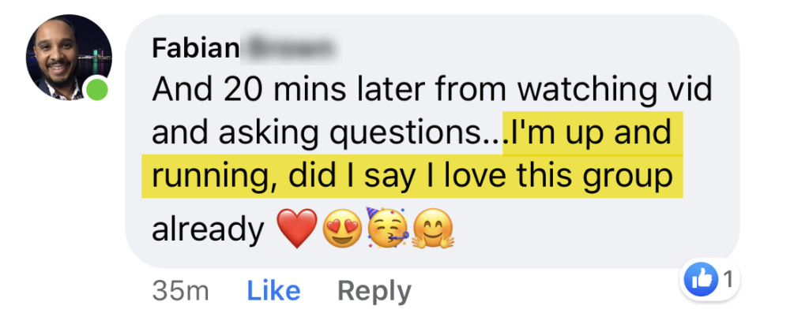The height and width of the screenshot is (313, 809).
Task: Click the heart-eyes smiley emoji
Action: coord(342,229)
